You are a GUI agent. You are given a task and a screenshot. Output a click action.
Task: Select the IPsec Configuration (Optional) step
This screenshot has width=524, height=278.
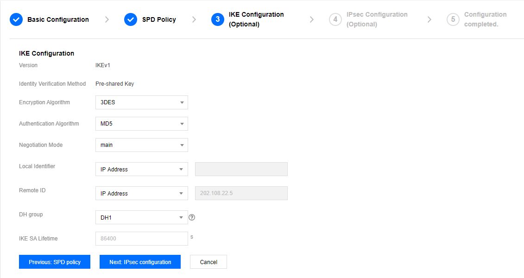point(377,19)
